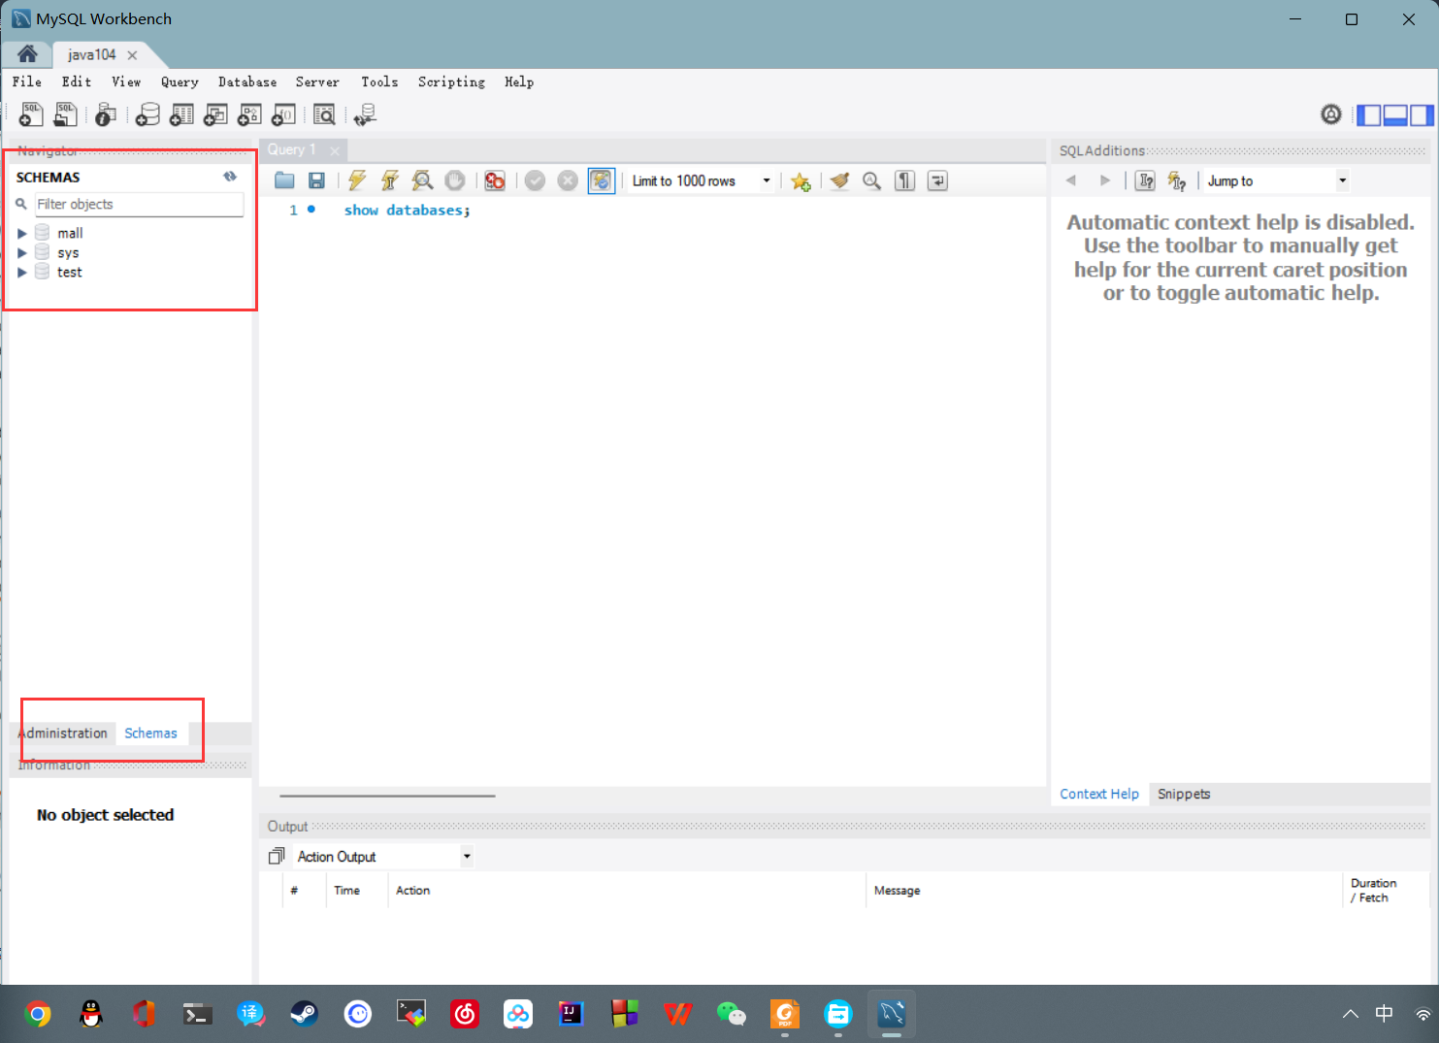Toggle continue executing after statement failure
Viewport: 1439px width, 1043px height.
495,180
